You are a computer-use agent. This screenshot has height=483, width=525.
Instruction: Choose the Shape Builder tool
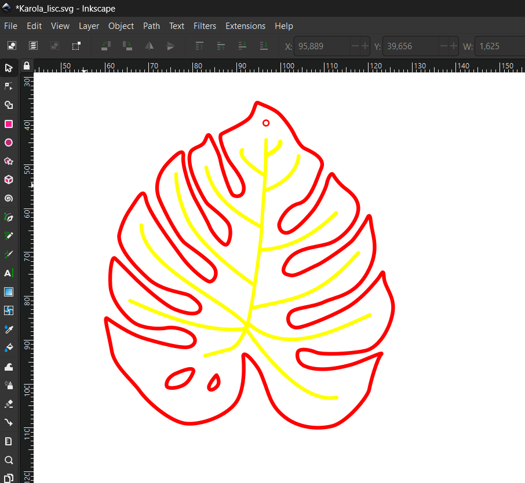coord(9,105)
